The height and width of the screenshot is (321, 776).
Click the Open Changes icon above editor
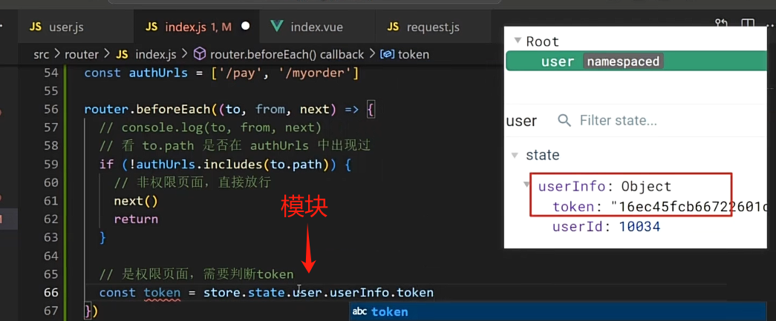720,24
